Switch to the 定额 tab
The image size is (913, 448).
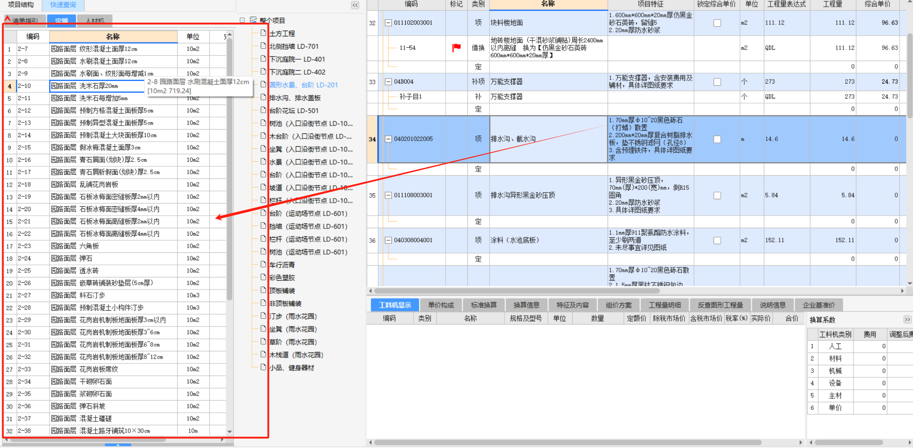point(61,20)
